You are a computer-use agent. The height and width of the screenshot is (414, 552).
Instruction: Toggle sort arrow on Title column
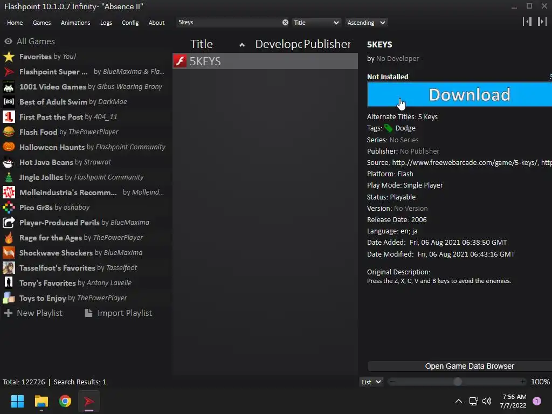click(x=242, y=45)
